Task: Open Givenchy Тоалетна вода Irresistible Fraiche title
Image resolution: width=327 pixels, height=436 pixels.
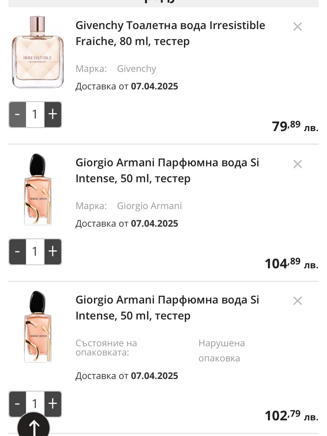Action: pyautogui.click(x=170, y=33)
